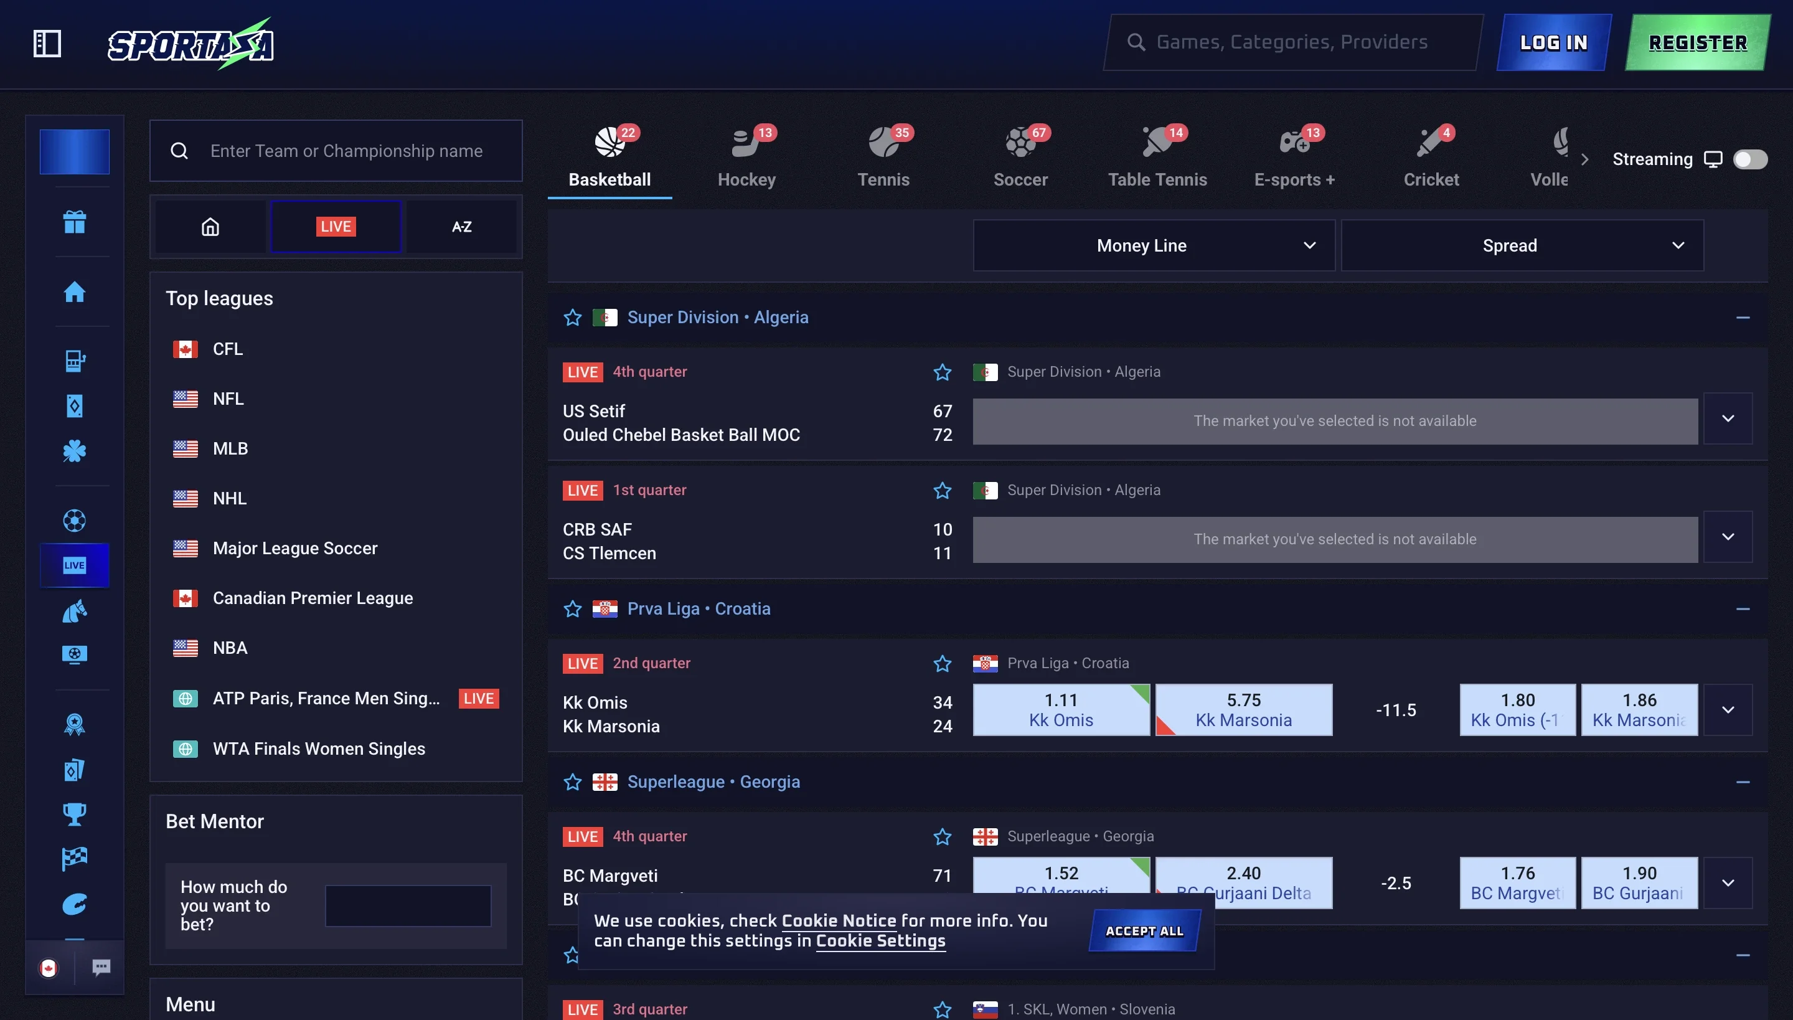Favorite the Kk Omis vs Kk Marsonia match
Screen dimensions: 1793x1020
943,663
